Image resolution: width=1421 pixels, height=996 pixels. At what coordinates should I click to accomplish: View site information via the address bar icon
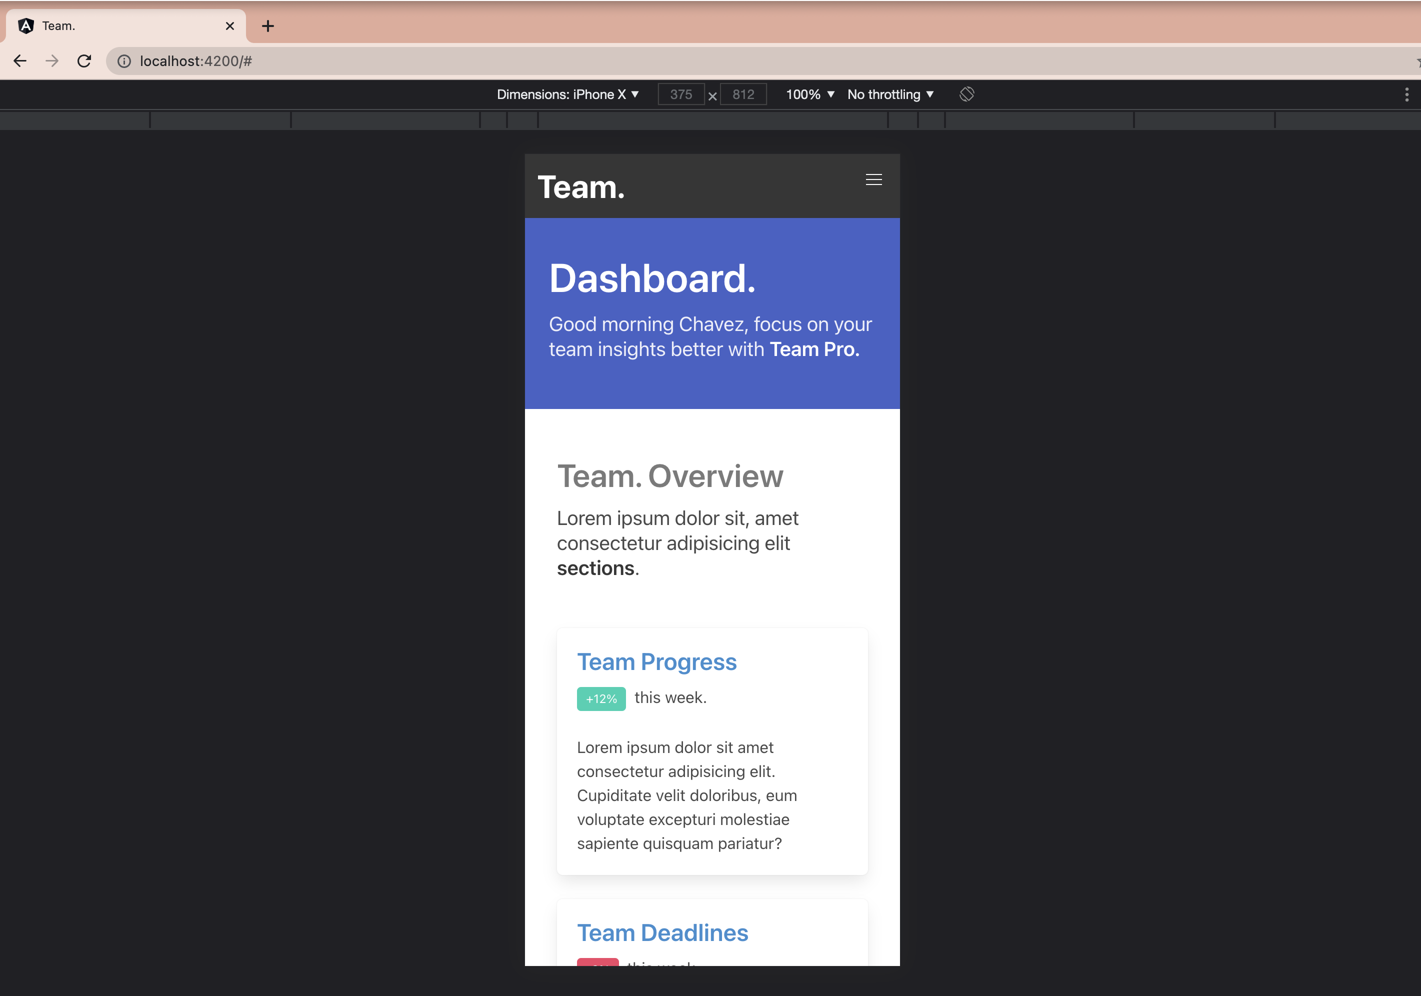[124, 60]
